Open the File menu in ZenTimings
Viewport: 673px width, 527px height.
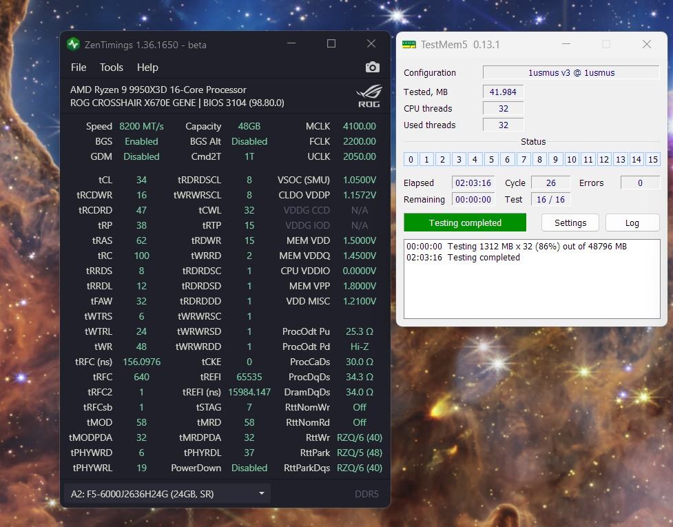tap(79, 68)
